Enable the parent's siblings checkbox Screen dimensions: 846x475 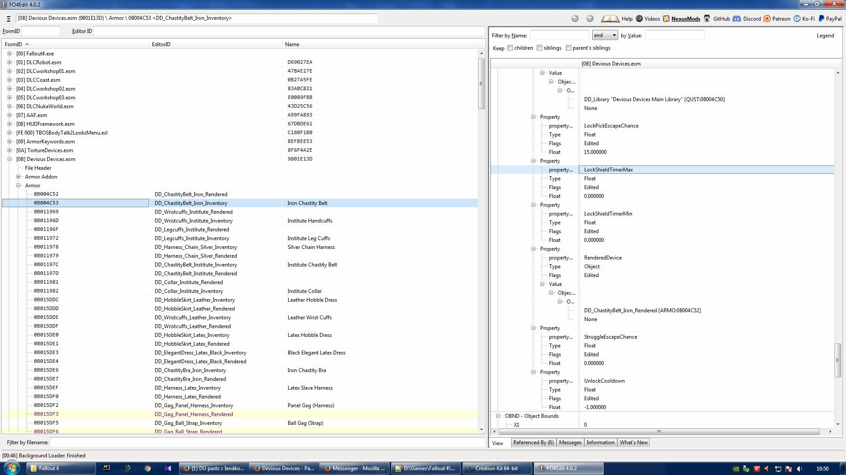pyautogui.click(x=568, y=48)
